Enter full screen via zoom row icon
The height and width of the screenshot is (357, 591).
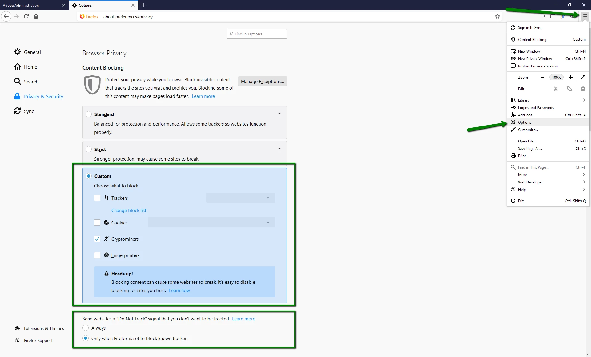pyautogui.click(x=583, y=78)
